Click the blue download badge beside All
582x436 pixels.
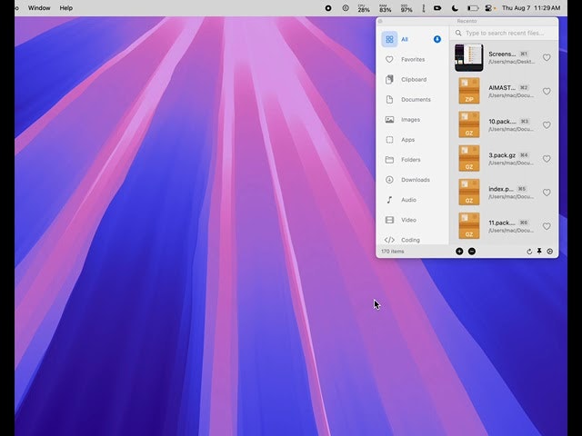coord(437,39)
